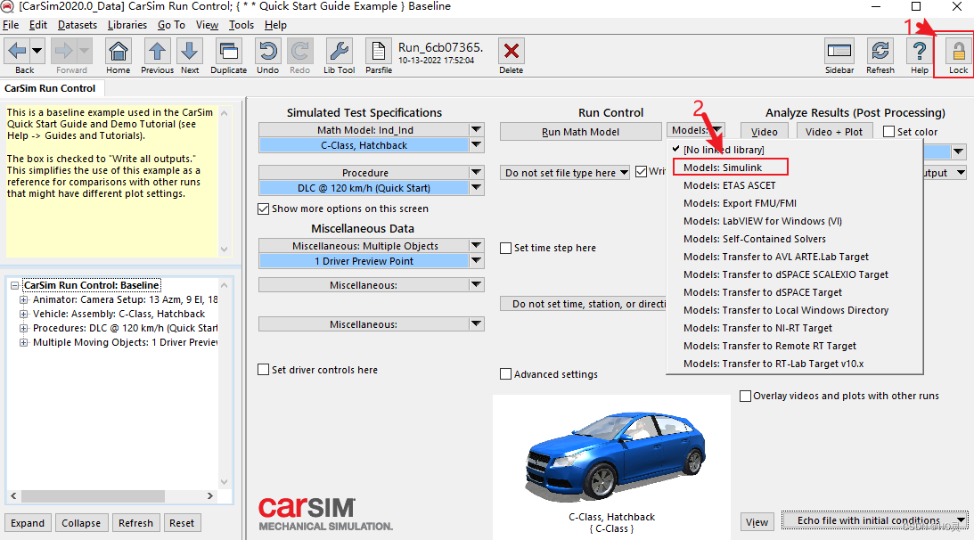
Task: Open the Parsfile document icon
Action: click(x=379, y=51)
